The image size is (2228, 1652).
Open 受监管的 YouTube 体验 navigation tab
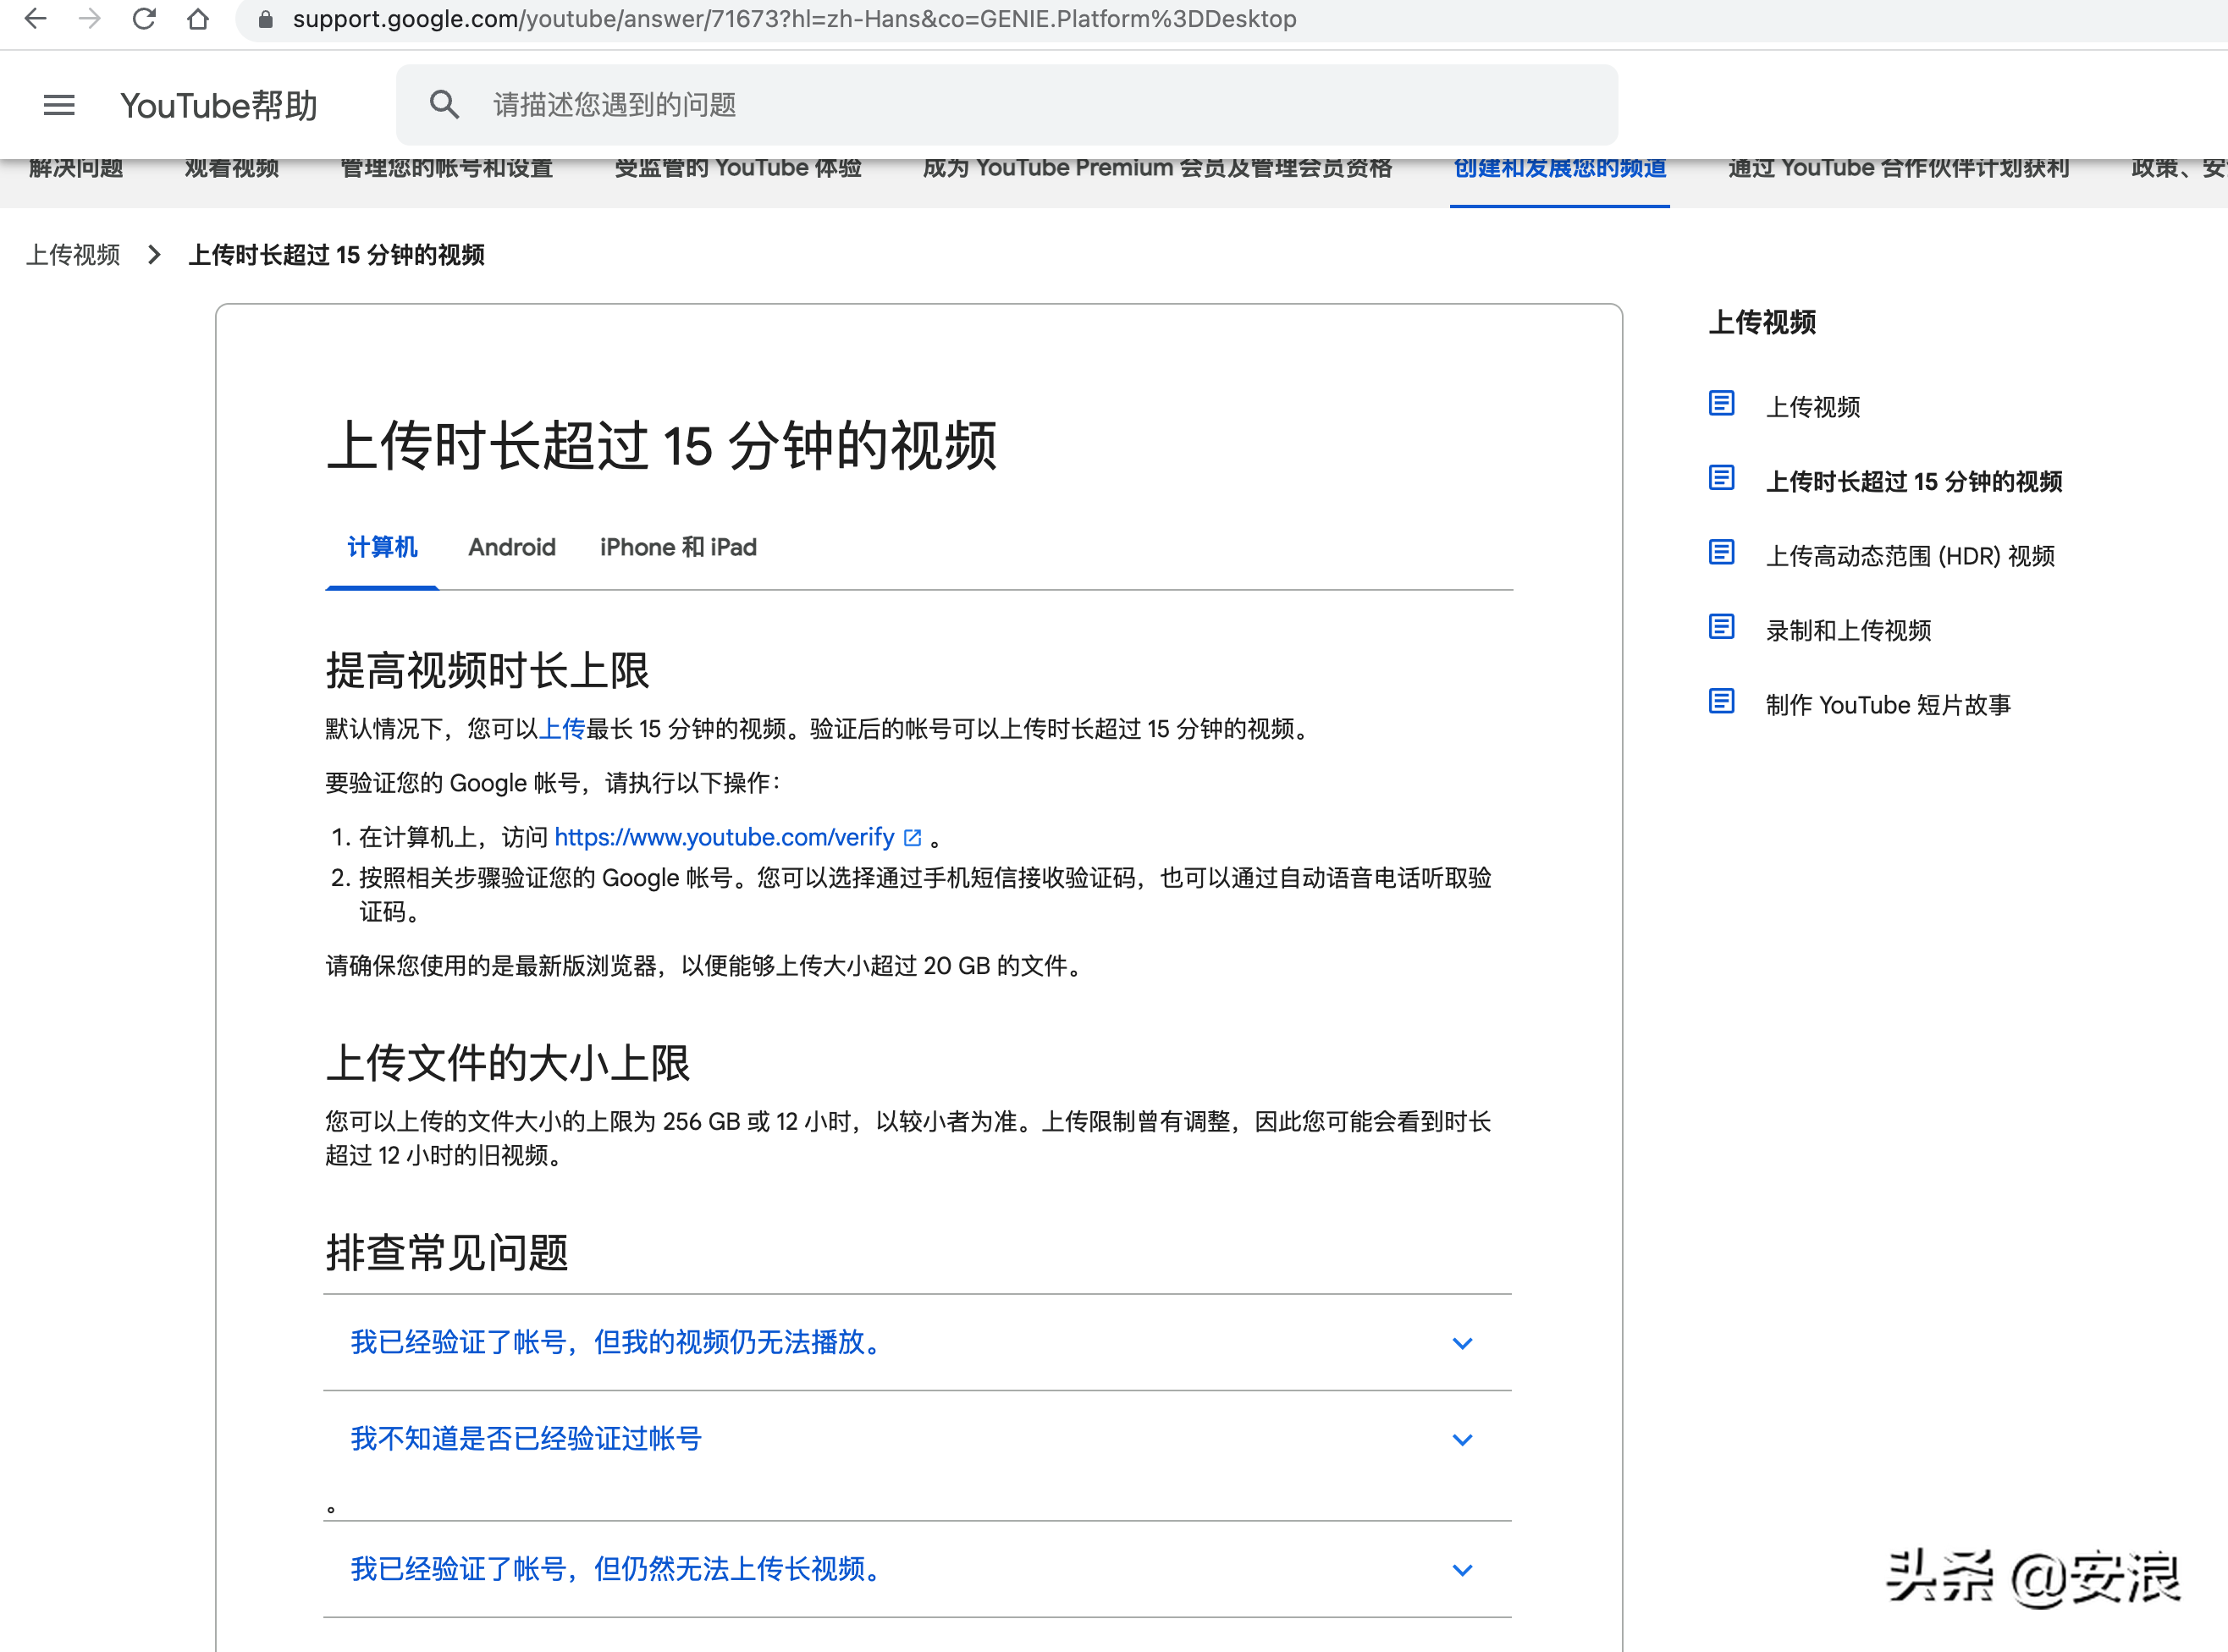(738, 168)
